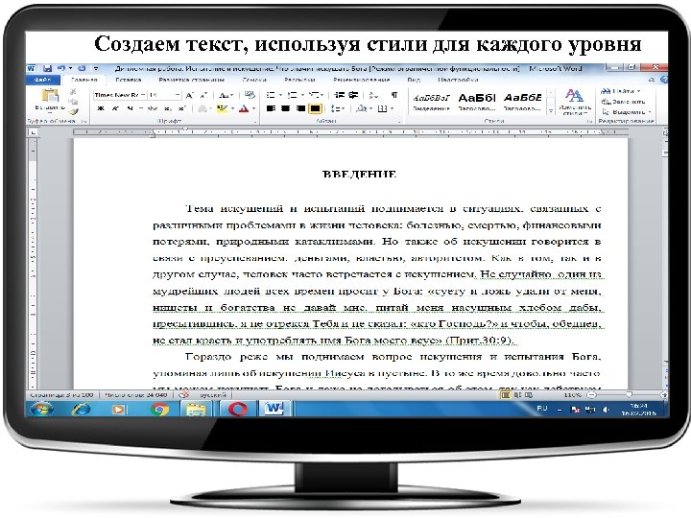
Task: Toggle Italic (К) formatting
Action: [115, 108]
